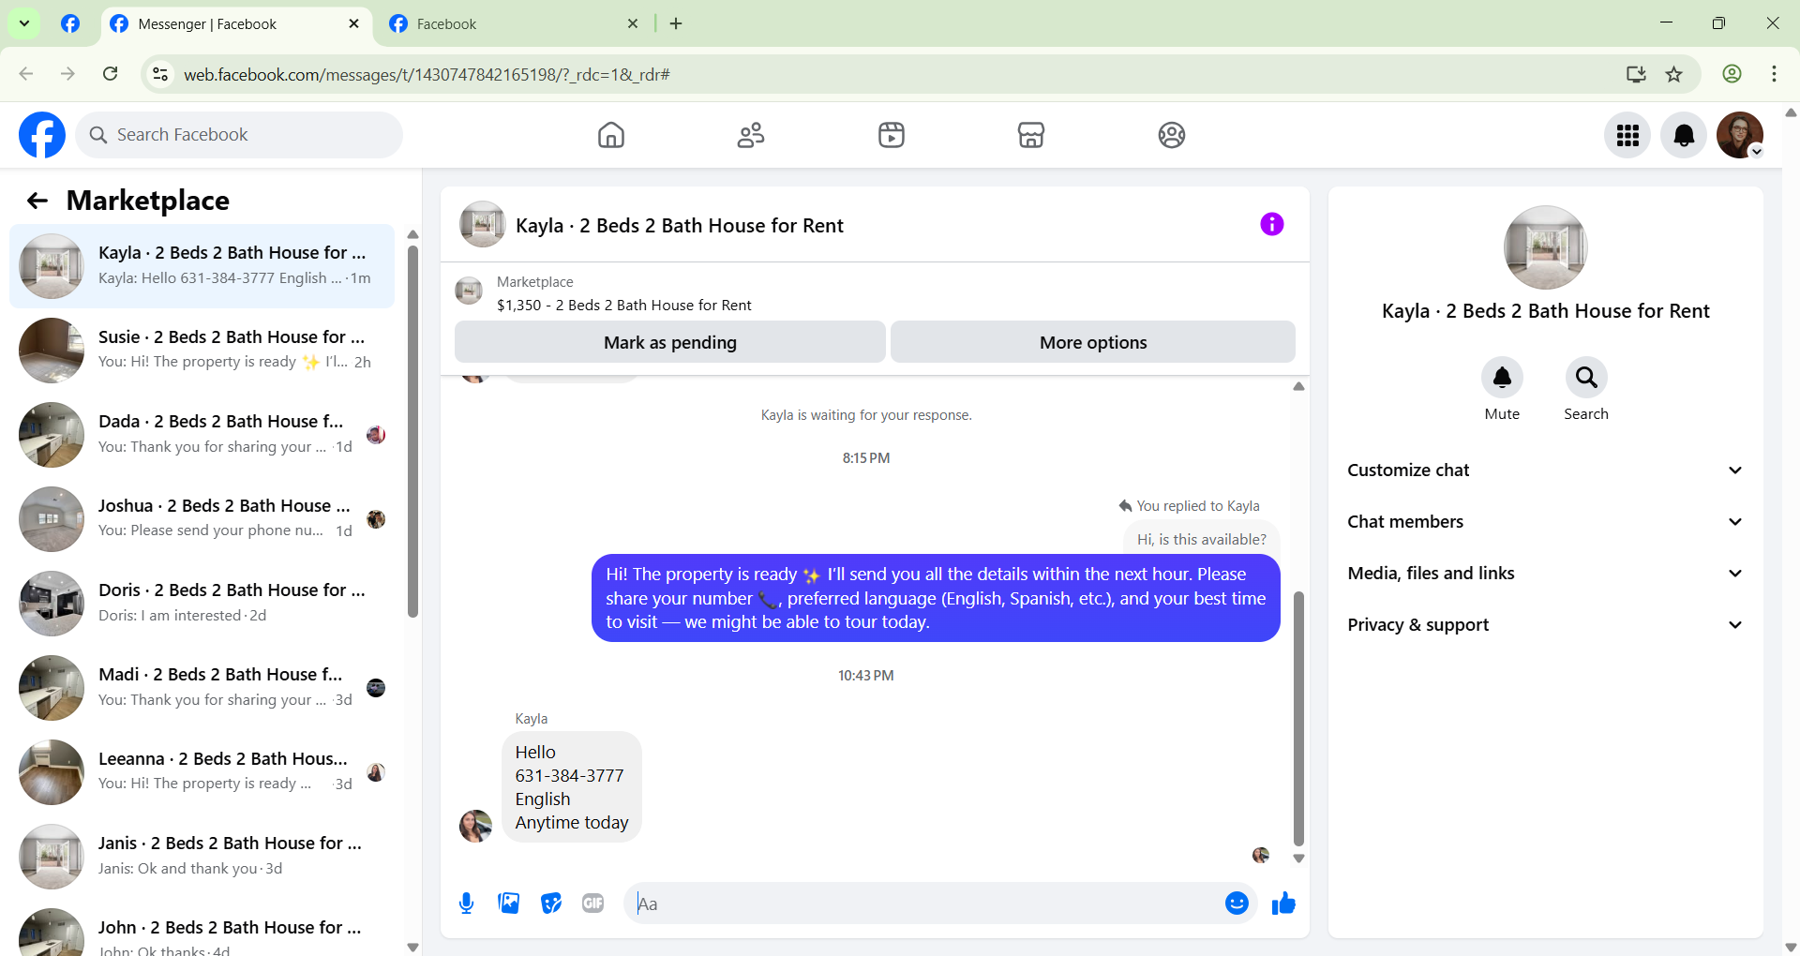
Task: Open Facebook Home icon
Action: point(611,135)
